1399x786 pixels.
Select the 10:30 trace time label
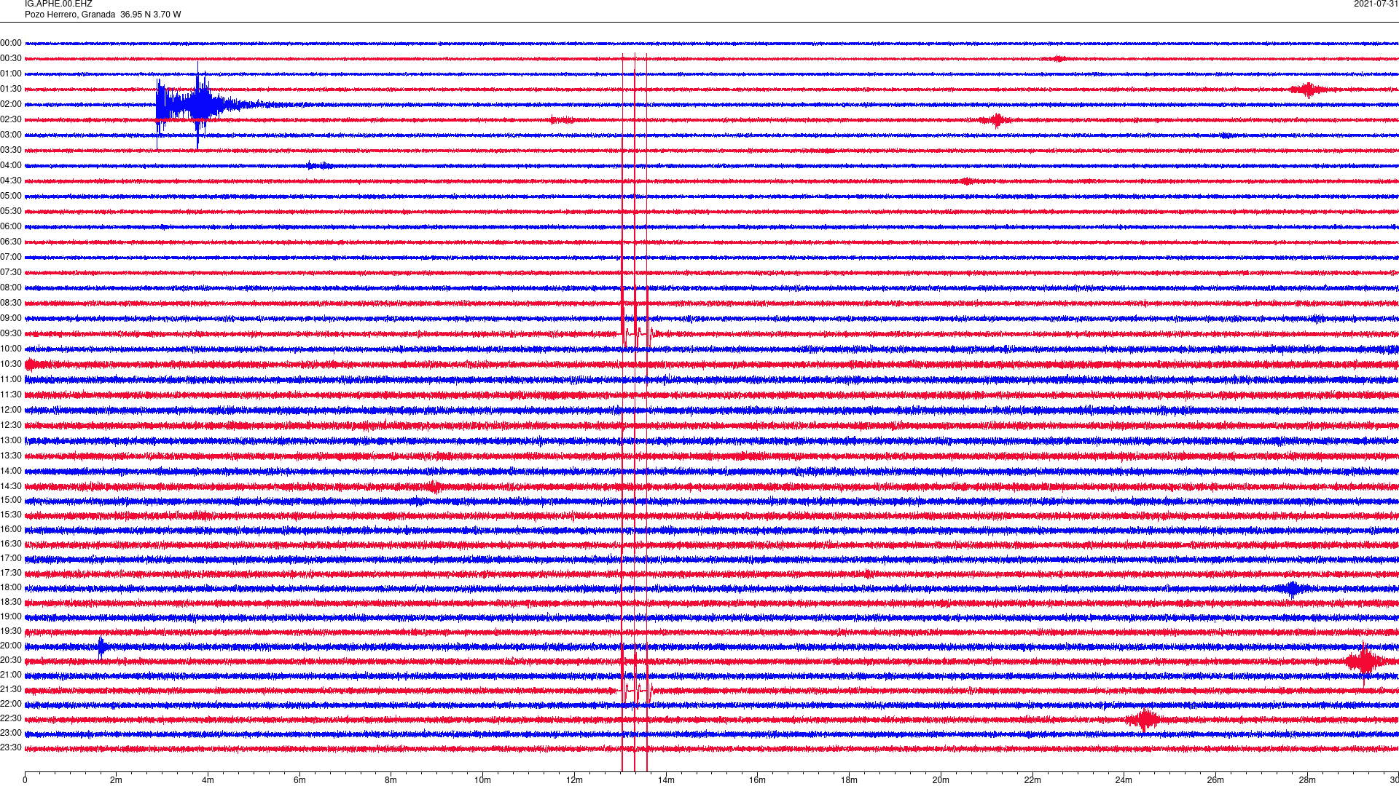click(x=11, y=364)
